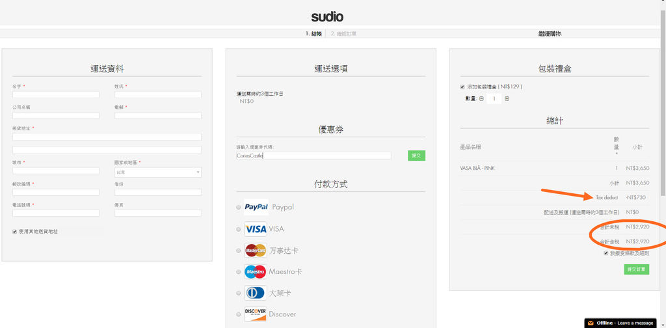Select 万事达卡 payment radio button
The height and width of the screenshot is (328, 666).
(x=238, y=251)
